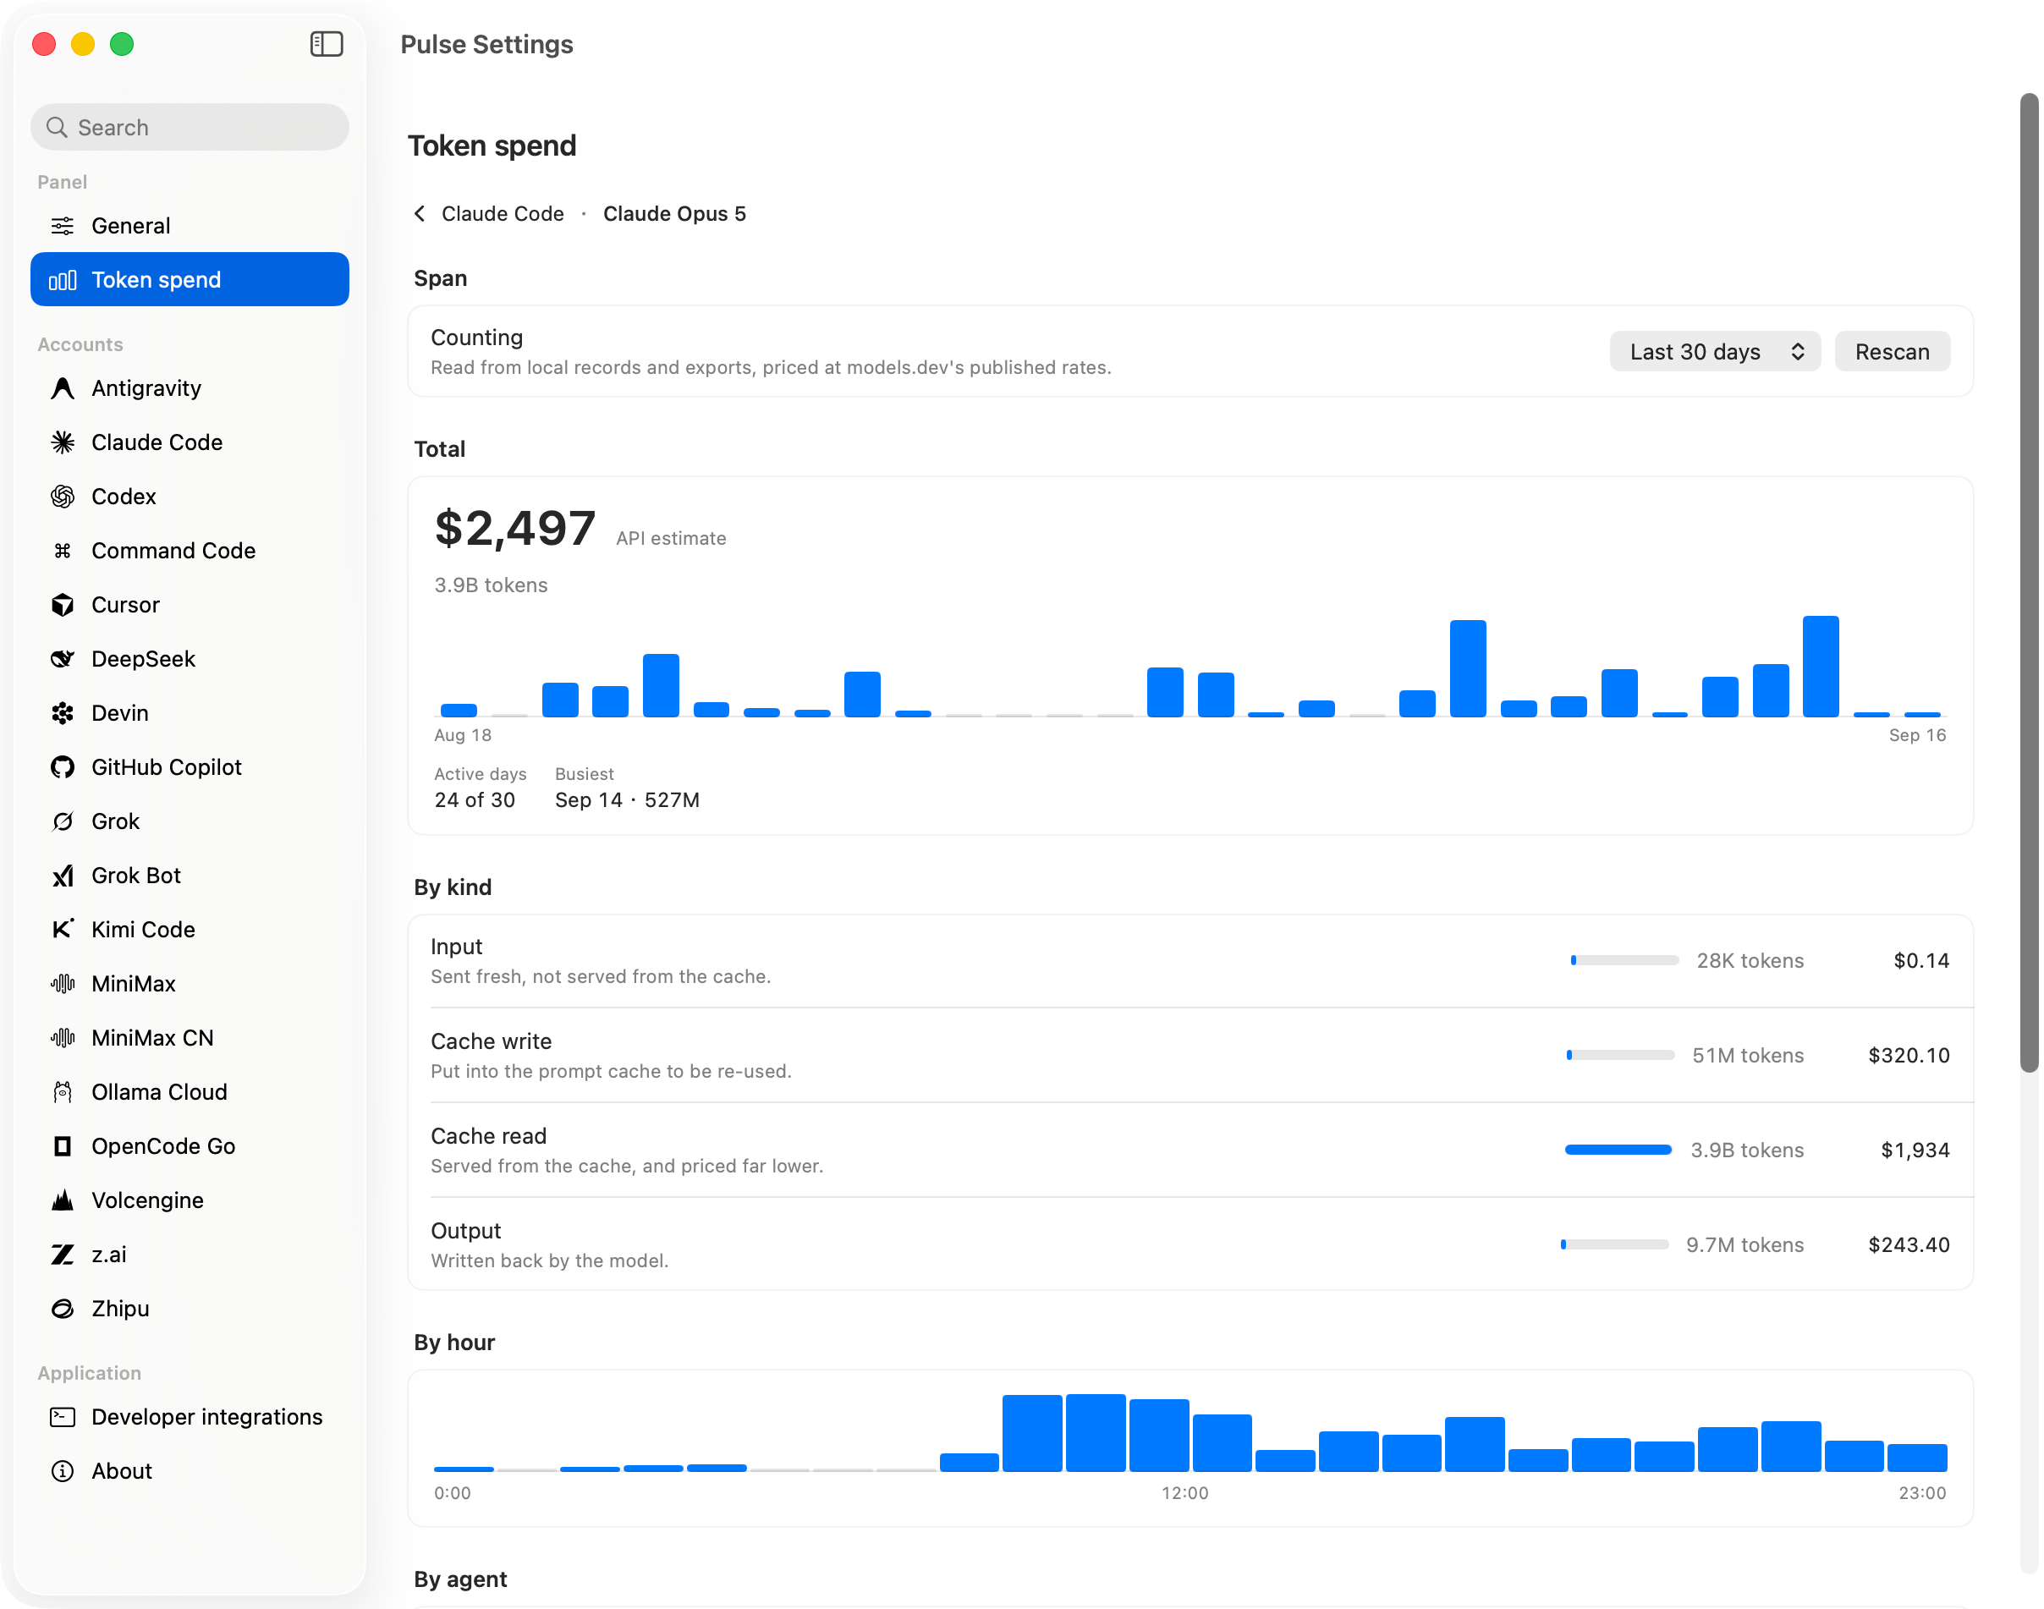Go back using the breadcrumb chevron
The width and height of the screenshot is (2044, 1609).
[x=420, y=214]
